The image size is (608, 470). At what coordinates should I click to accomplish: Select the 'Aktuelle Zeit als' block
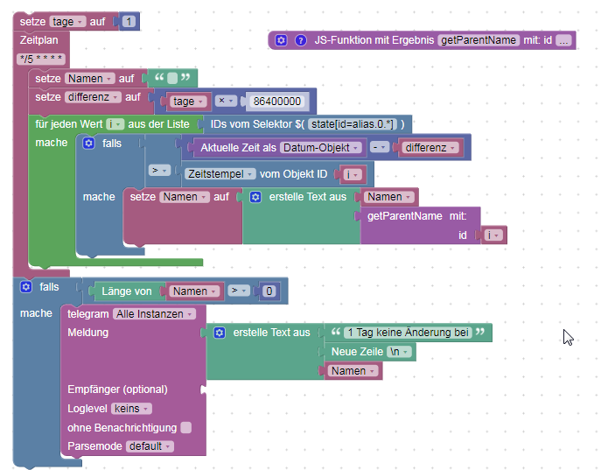[x=238, y=148]
